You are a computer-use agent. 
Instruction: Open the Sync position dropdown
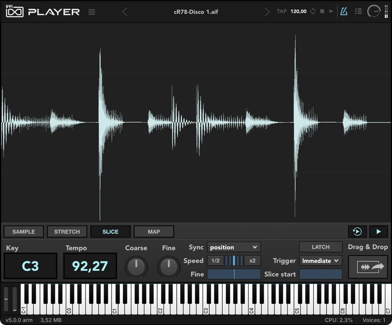tap(234, 247)
